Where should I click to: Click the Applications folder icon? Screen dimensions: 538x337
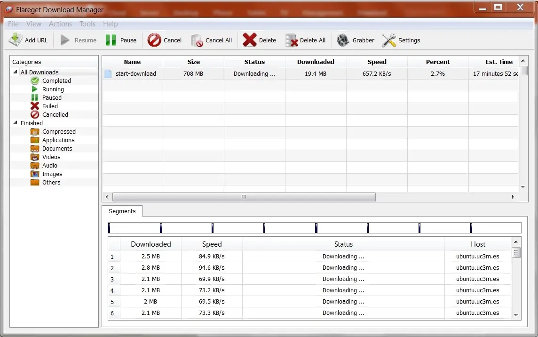tap(35, 140)
